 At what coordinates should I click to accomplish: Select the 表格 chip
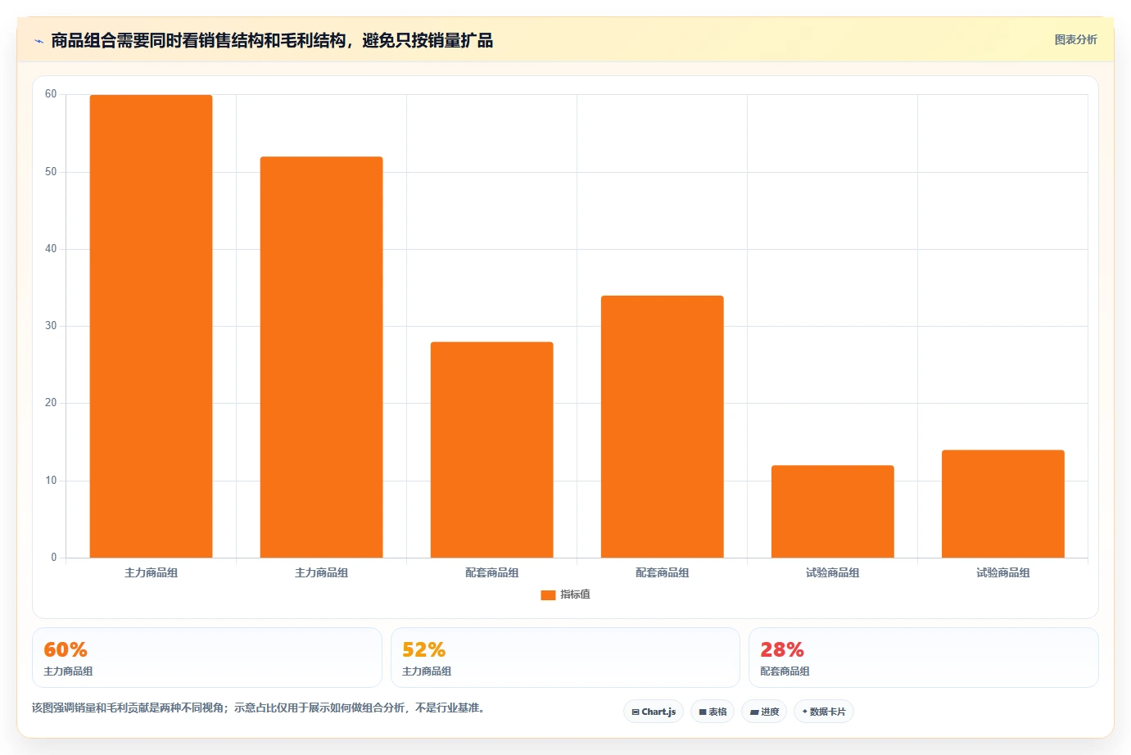tap(713, 712)
